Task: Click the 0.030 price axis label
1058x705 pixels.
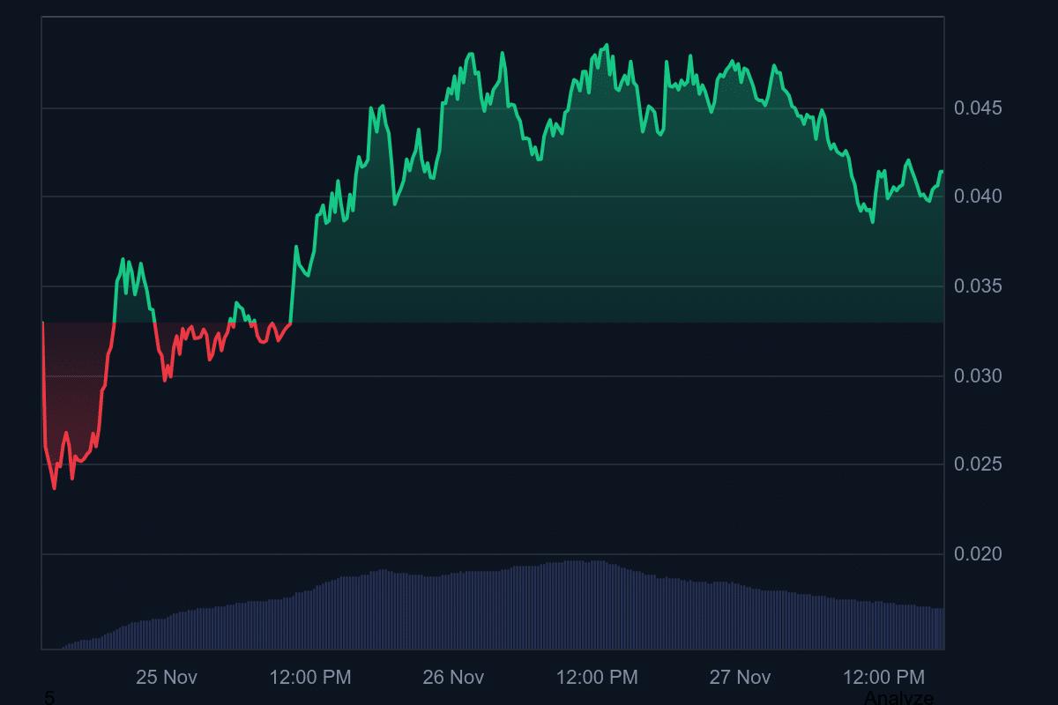Action: 978,376
